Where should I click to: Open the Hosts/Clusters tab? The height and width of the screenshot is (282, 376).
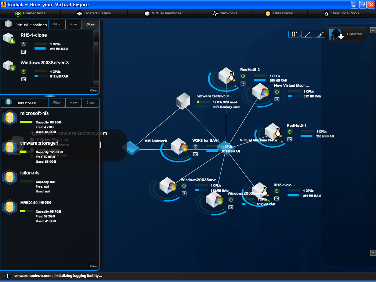[x=94, y=13]
